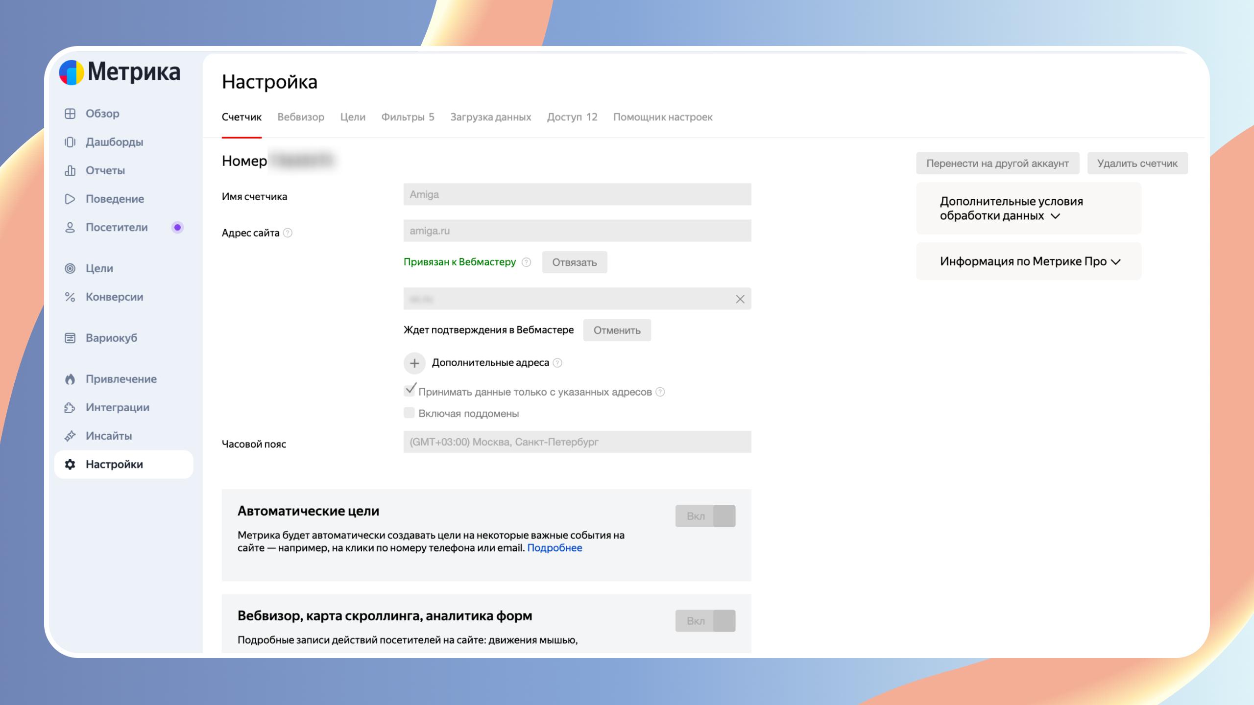This screenshot has width=1254, height=705.
Task: Show help hint for Дополнительные адреса
Action: pos(557,363)
